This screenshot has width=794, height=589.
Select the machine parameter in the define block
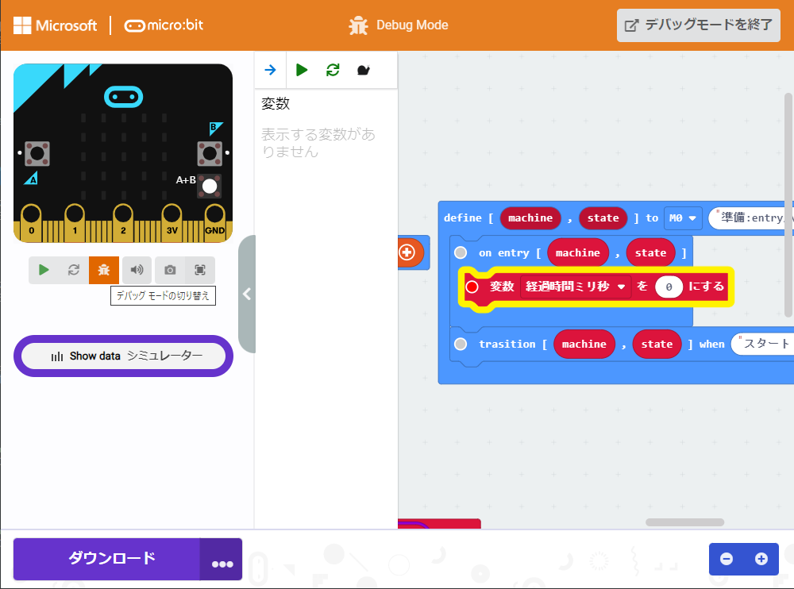(x=530, y=218)
